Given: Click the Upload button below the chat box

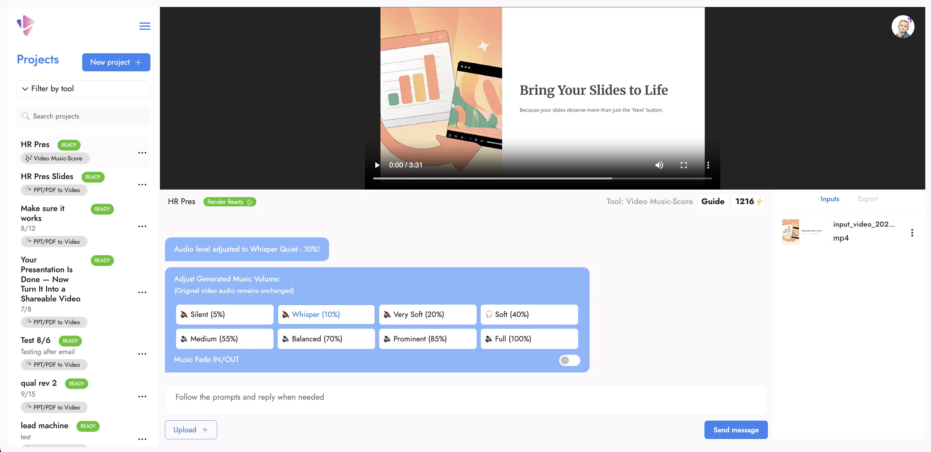Looking at the screenshot, I should [x=190, y=429].
